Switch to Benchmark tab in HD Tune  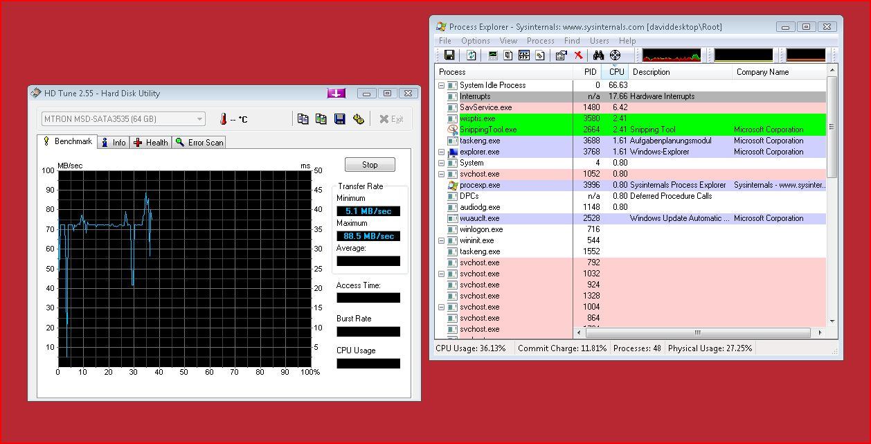click(x=68, y=141)
